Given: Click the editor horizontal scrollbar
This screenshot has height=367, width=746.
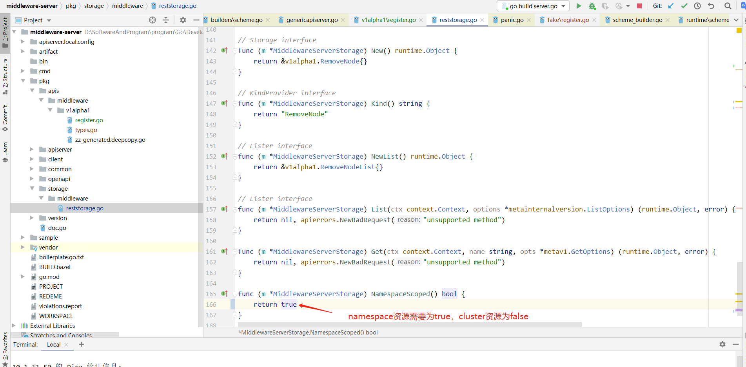Looking at the screenshot, I should click(x=410, y=324).
